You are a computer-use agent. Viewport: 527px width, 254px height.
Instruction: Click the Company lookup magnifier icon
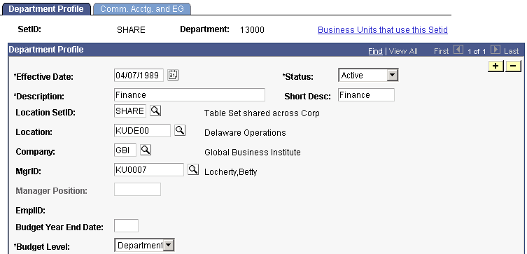click(146, 150)
